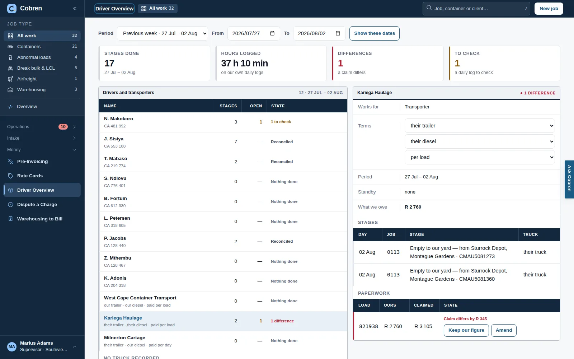
Task: Click the New job button
Action: (549, 9)
